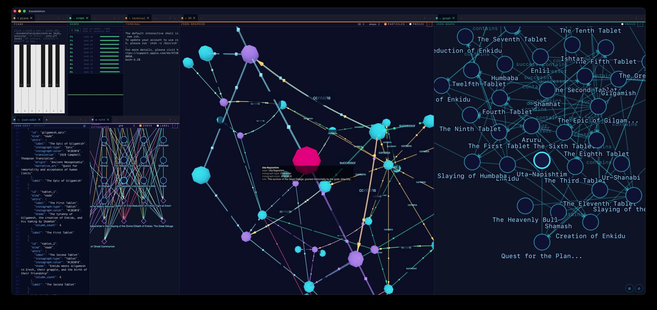Click the "gilgamesh_epic" id value in json-edit
Image resolution: width=657 pixels, height=310 pixels.
53,132
